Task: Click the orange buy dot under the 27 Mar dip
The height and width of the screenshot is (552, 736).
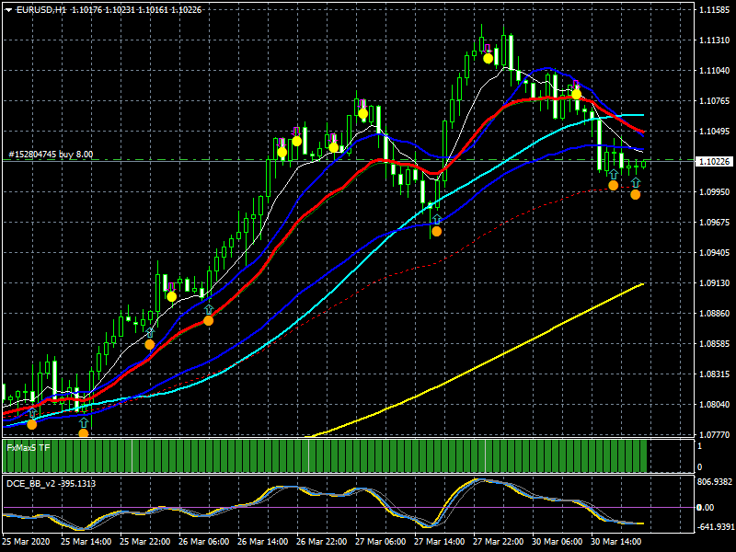Action: pos(436,232)
